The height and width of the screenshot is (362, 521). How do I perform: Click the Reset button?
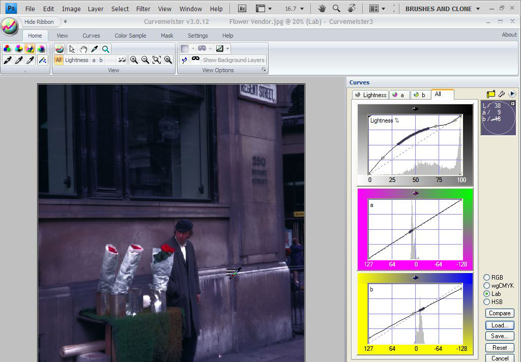(500, 348)
